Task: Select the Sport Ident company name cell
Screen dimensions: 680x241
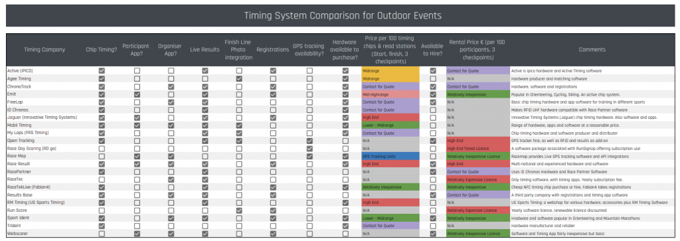Action: (45, 218)
